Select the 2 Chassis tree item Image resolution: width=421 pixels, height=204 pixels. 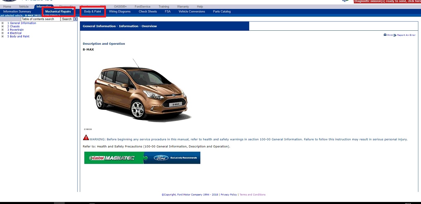13,27
